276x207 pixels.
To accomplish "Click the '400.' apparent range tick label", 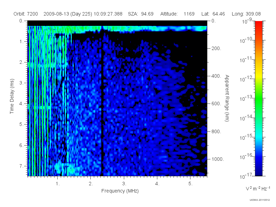I will (216, 76).
